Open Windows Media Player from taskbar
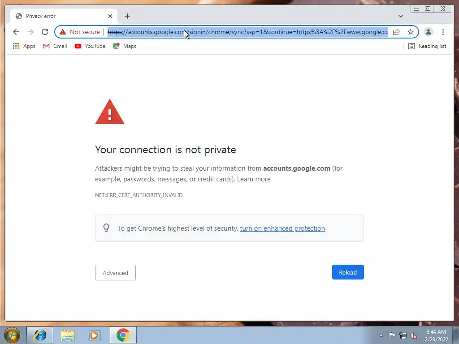 [x=95, y=335]
